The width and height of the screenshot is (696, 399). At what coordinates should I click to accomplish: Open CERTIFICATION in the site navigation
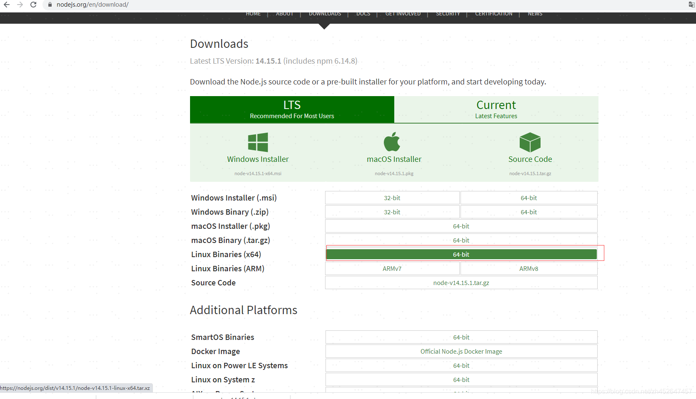point(494,14)
